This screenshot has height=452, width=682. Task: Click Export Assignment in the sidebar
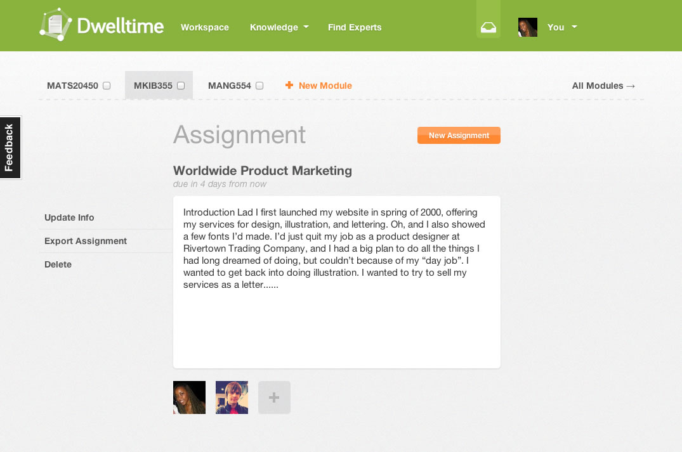(85, 241)
